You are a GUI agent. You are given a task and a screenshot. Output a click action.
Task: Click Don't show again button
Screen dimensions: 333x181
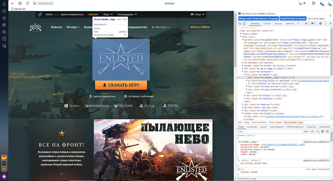pos(316,19)
